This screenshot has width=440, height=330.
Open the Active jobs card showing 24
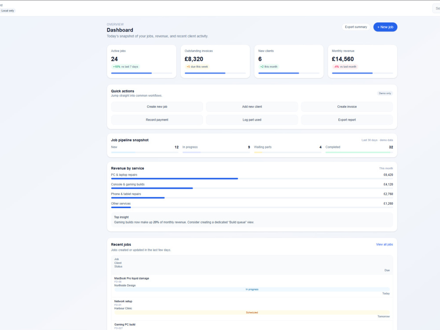point(142,62)
